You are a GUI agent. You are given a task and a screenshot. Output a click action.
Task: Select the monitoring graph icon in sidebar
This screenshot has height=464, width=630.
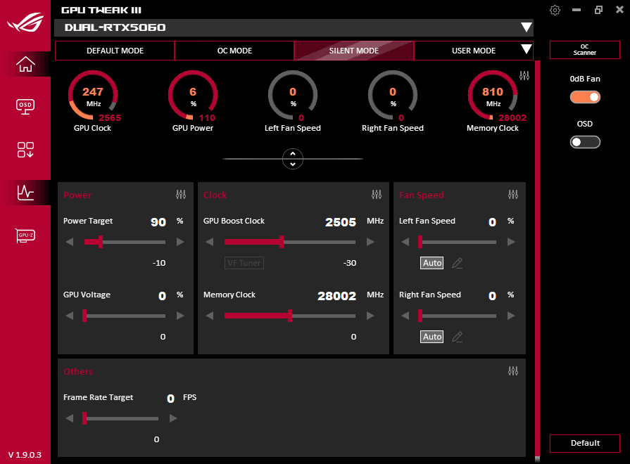pos(25,193)
